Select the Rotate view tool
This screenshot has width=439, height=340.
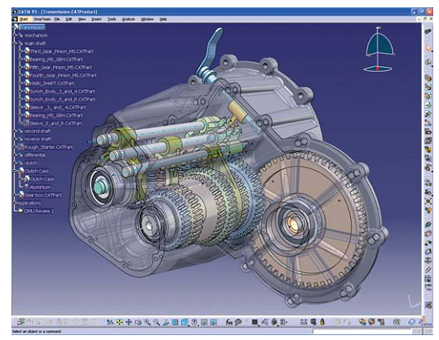(138, 322)
